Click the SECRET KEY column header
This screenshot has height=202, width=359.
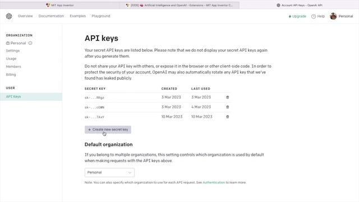[95, 89]
